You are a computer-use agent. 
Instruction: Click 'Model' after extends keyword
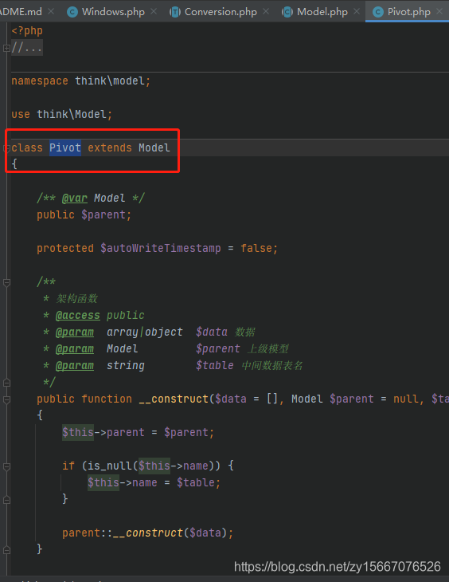tap(154, 147)
